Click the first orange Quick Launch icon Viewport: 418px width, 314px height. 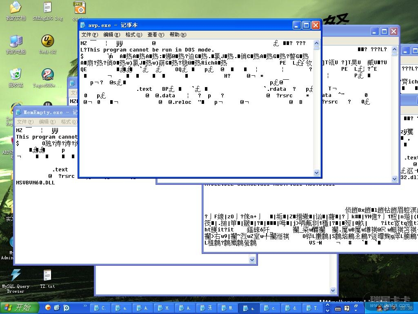(48, 307)
